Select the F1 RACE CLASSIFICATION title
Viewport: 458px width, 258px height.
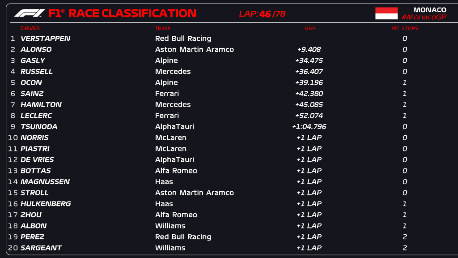tap(122, 13)
